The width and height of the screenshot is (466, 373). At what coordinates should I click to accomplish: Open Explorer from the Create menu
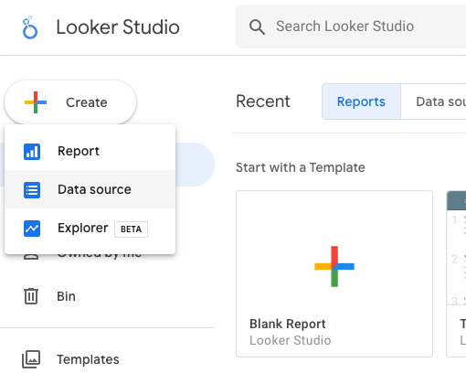[90, 229]
